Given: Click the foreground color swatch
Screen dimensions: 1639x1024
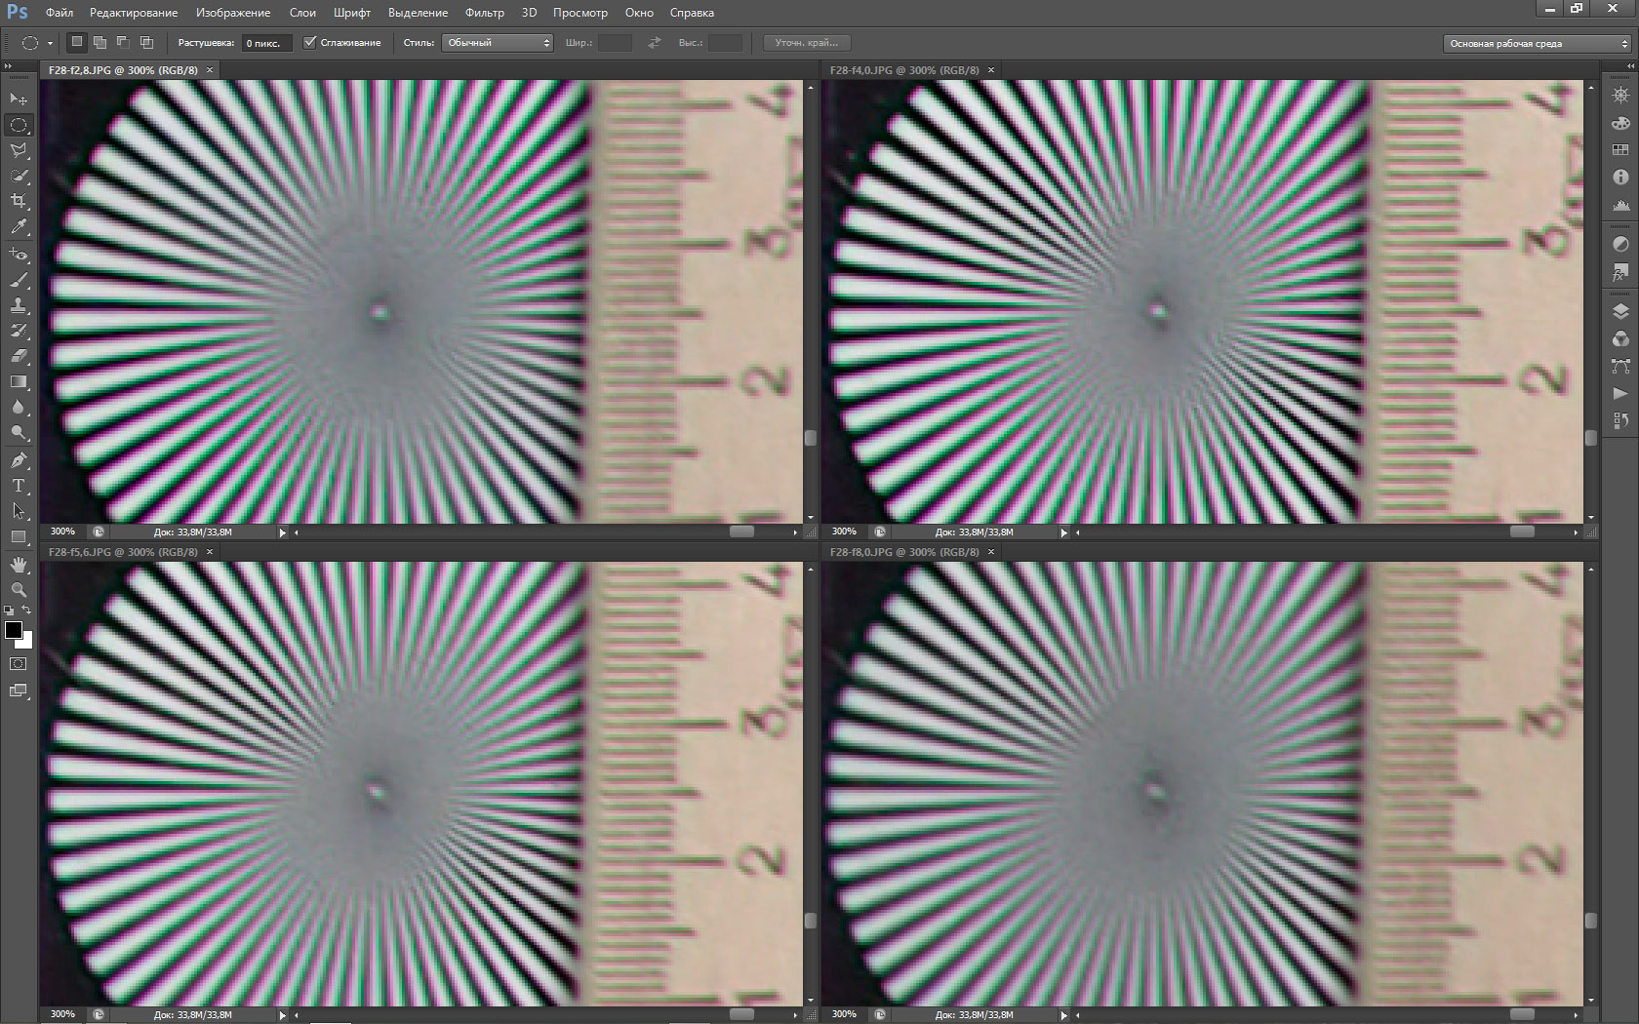Looking at the screenshot, I should (13, 629).
